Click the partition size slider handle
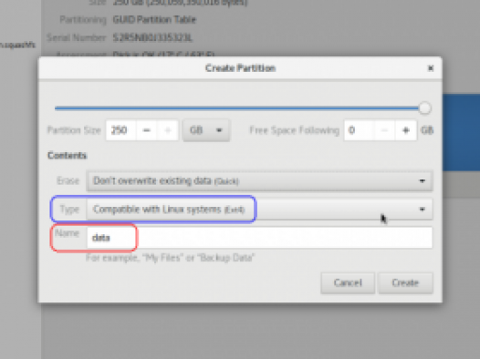480x359 pixels. (424, 108)
